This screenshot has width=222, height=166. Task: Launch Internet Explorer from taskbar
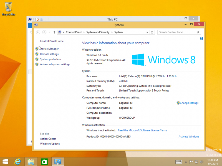(x=18, y=162)
